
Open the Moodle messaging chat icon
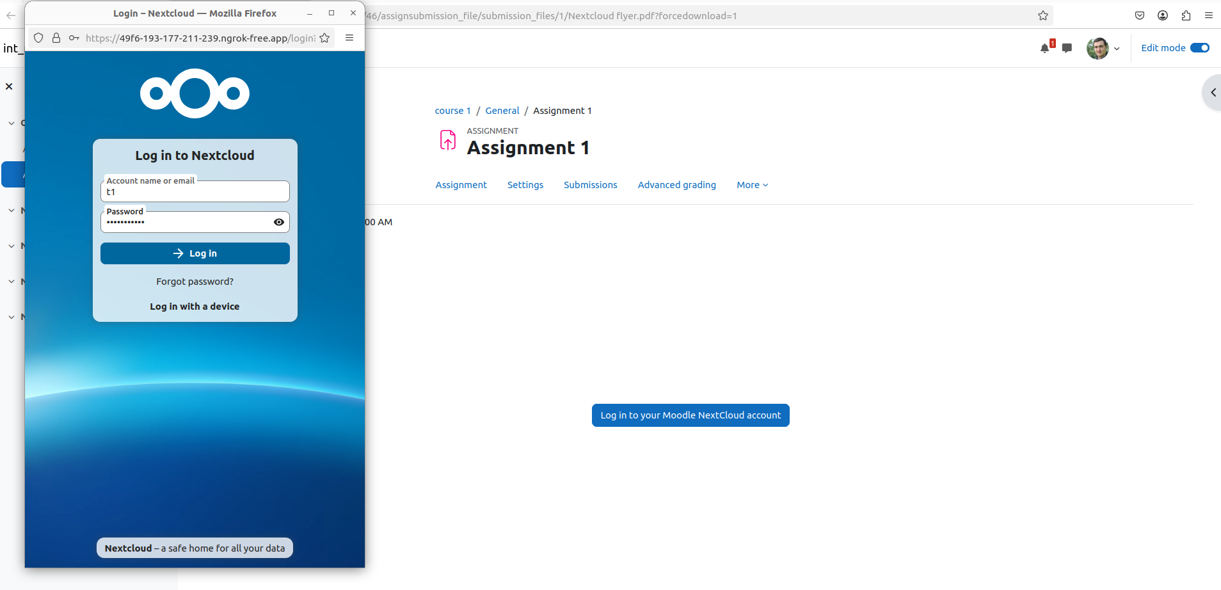tap(1067, 48)
